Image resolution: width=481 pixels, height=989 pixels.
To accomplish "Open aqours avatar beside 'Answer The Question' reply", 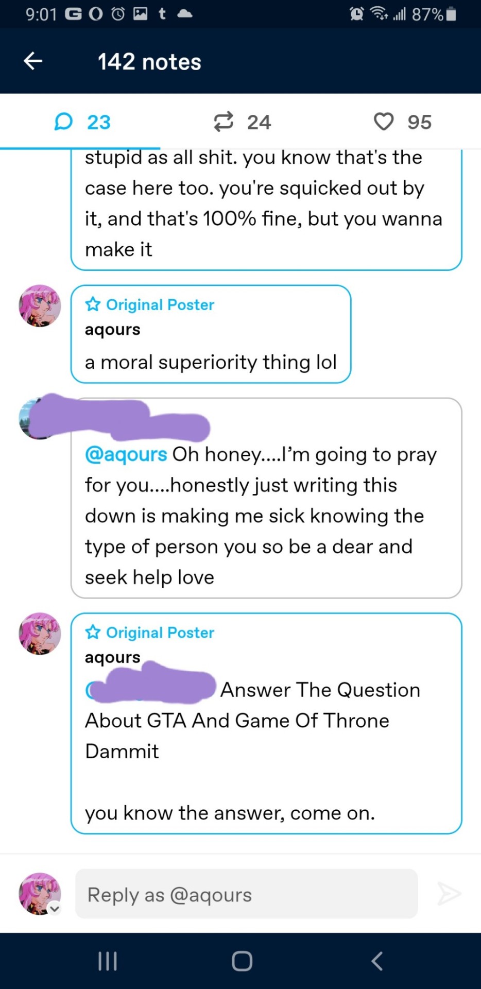I will pos(40,634).
